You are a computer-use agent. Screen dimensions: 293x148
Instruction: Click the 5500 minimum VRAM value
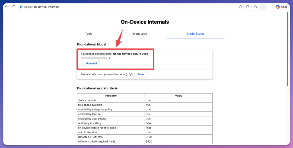pos(149,141)
